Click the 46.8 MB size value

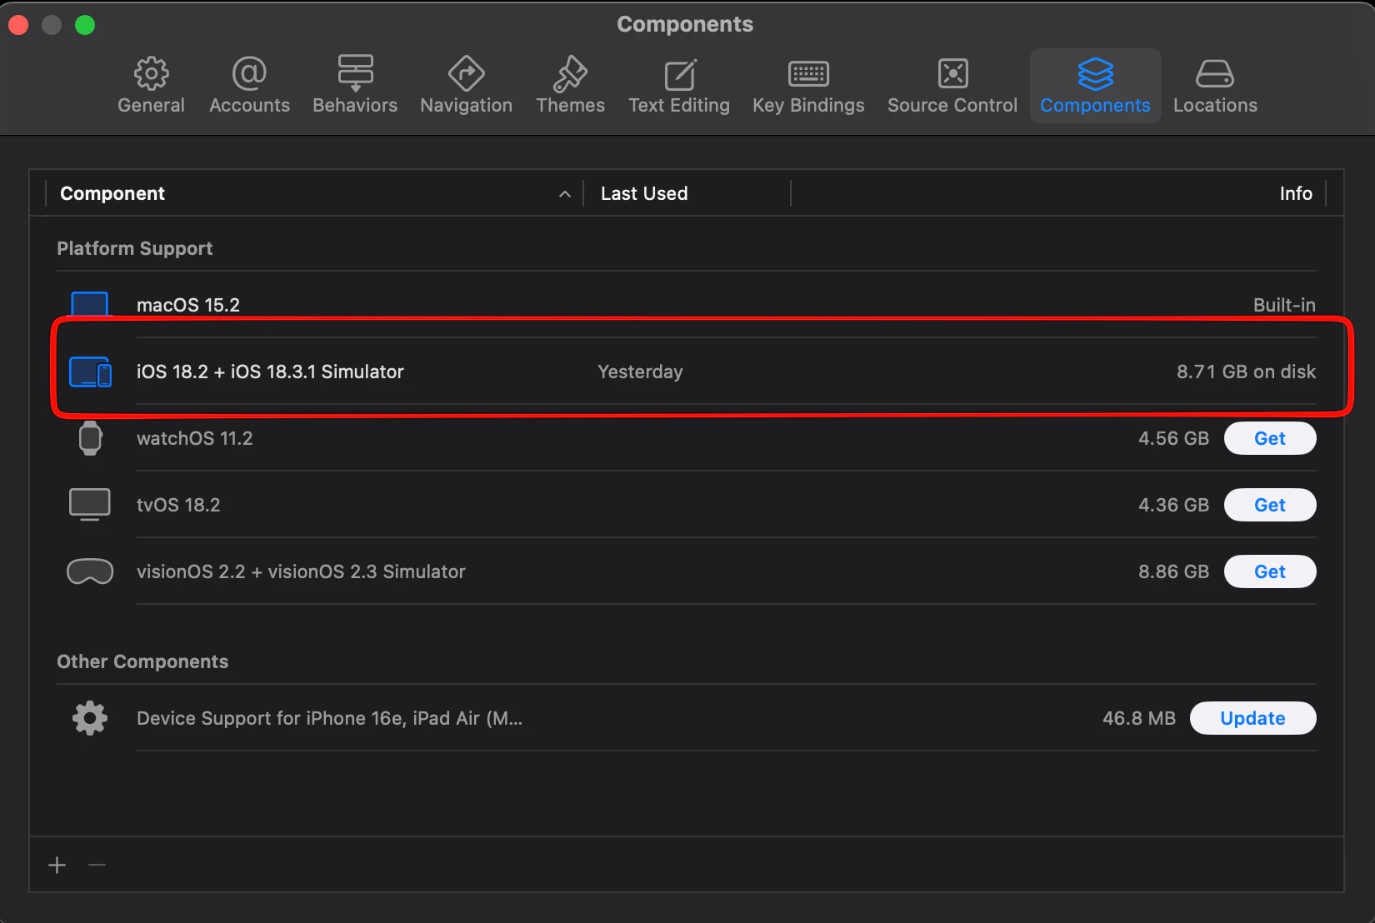click(1139, 718)
